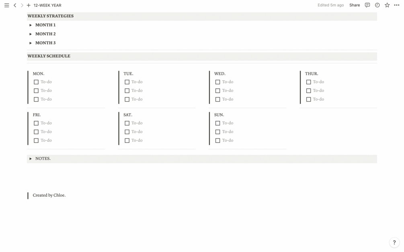Click the Created by Chloe. text block

(49, 195)
